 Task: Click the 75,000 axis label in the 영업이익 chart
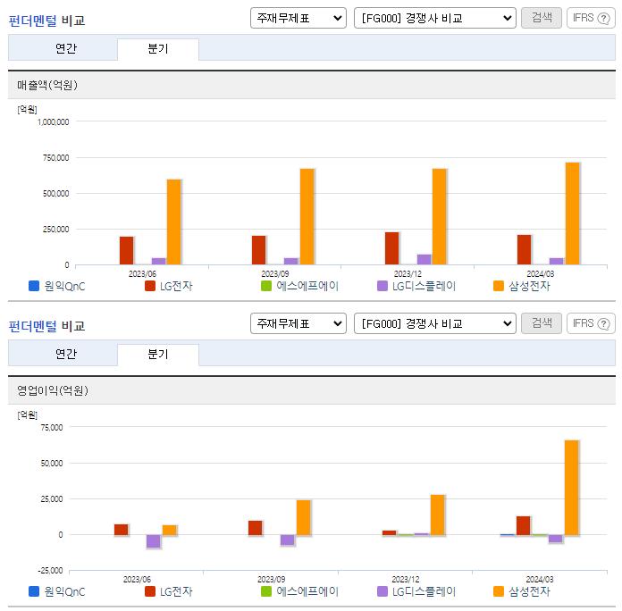click(52, 427)
